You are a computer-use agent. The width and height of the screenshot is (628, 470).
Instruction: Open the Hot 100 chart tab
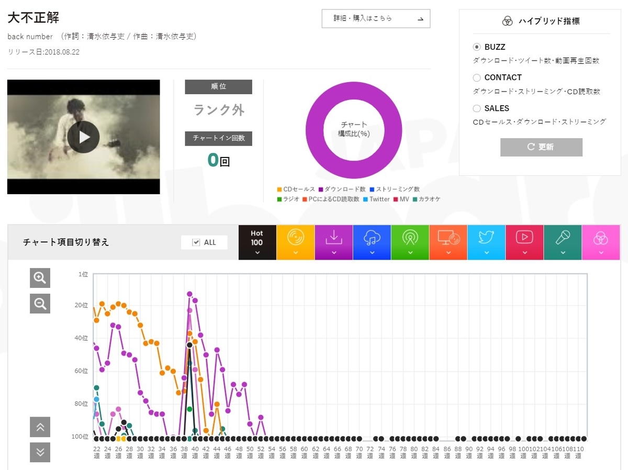pos(257,242)
